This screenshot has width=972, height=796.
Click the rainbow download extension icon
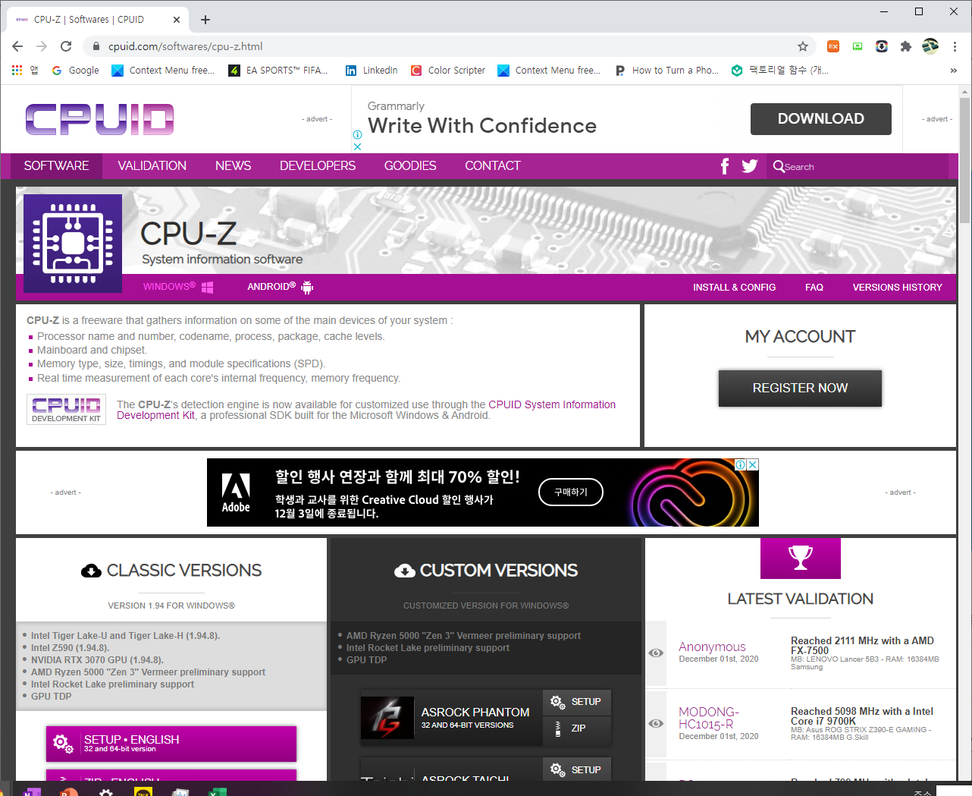882,46
